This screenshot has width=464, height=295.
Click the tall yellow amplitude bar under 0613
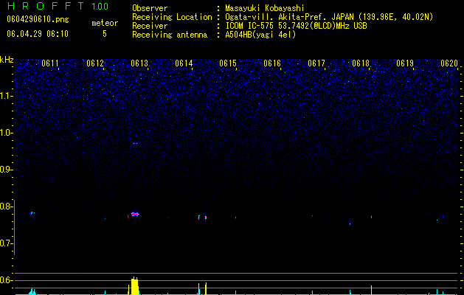135,286
